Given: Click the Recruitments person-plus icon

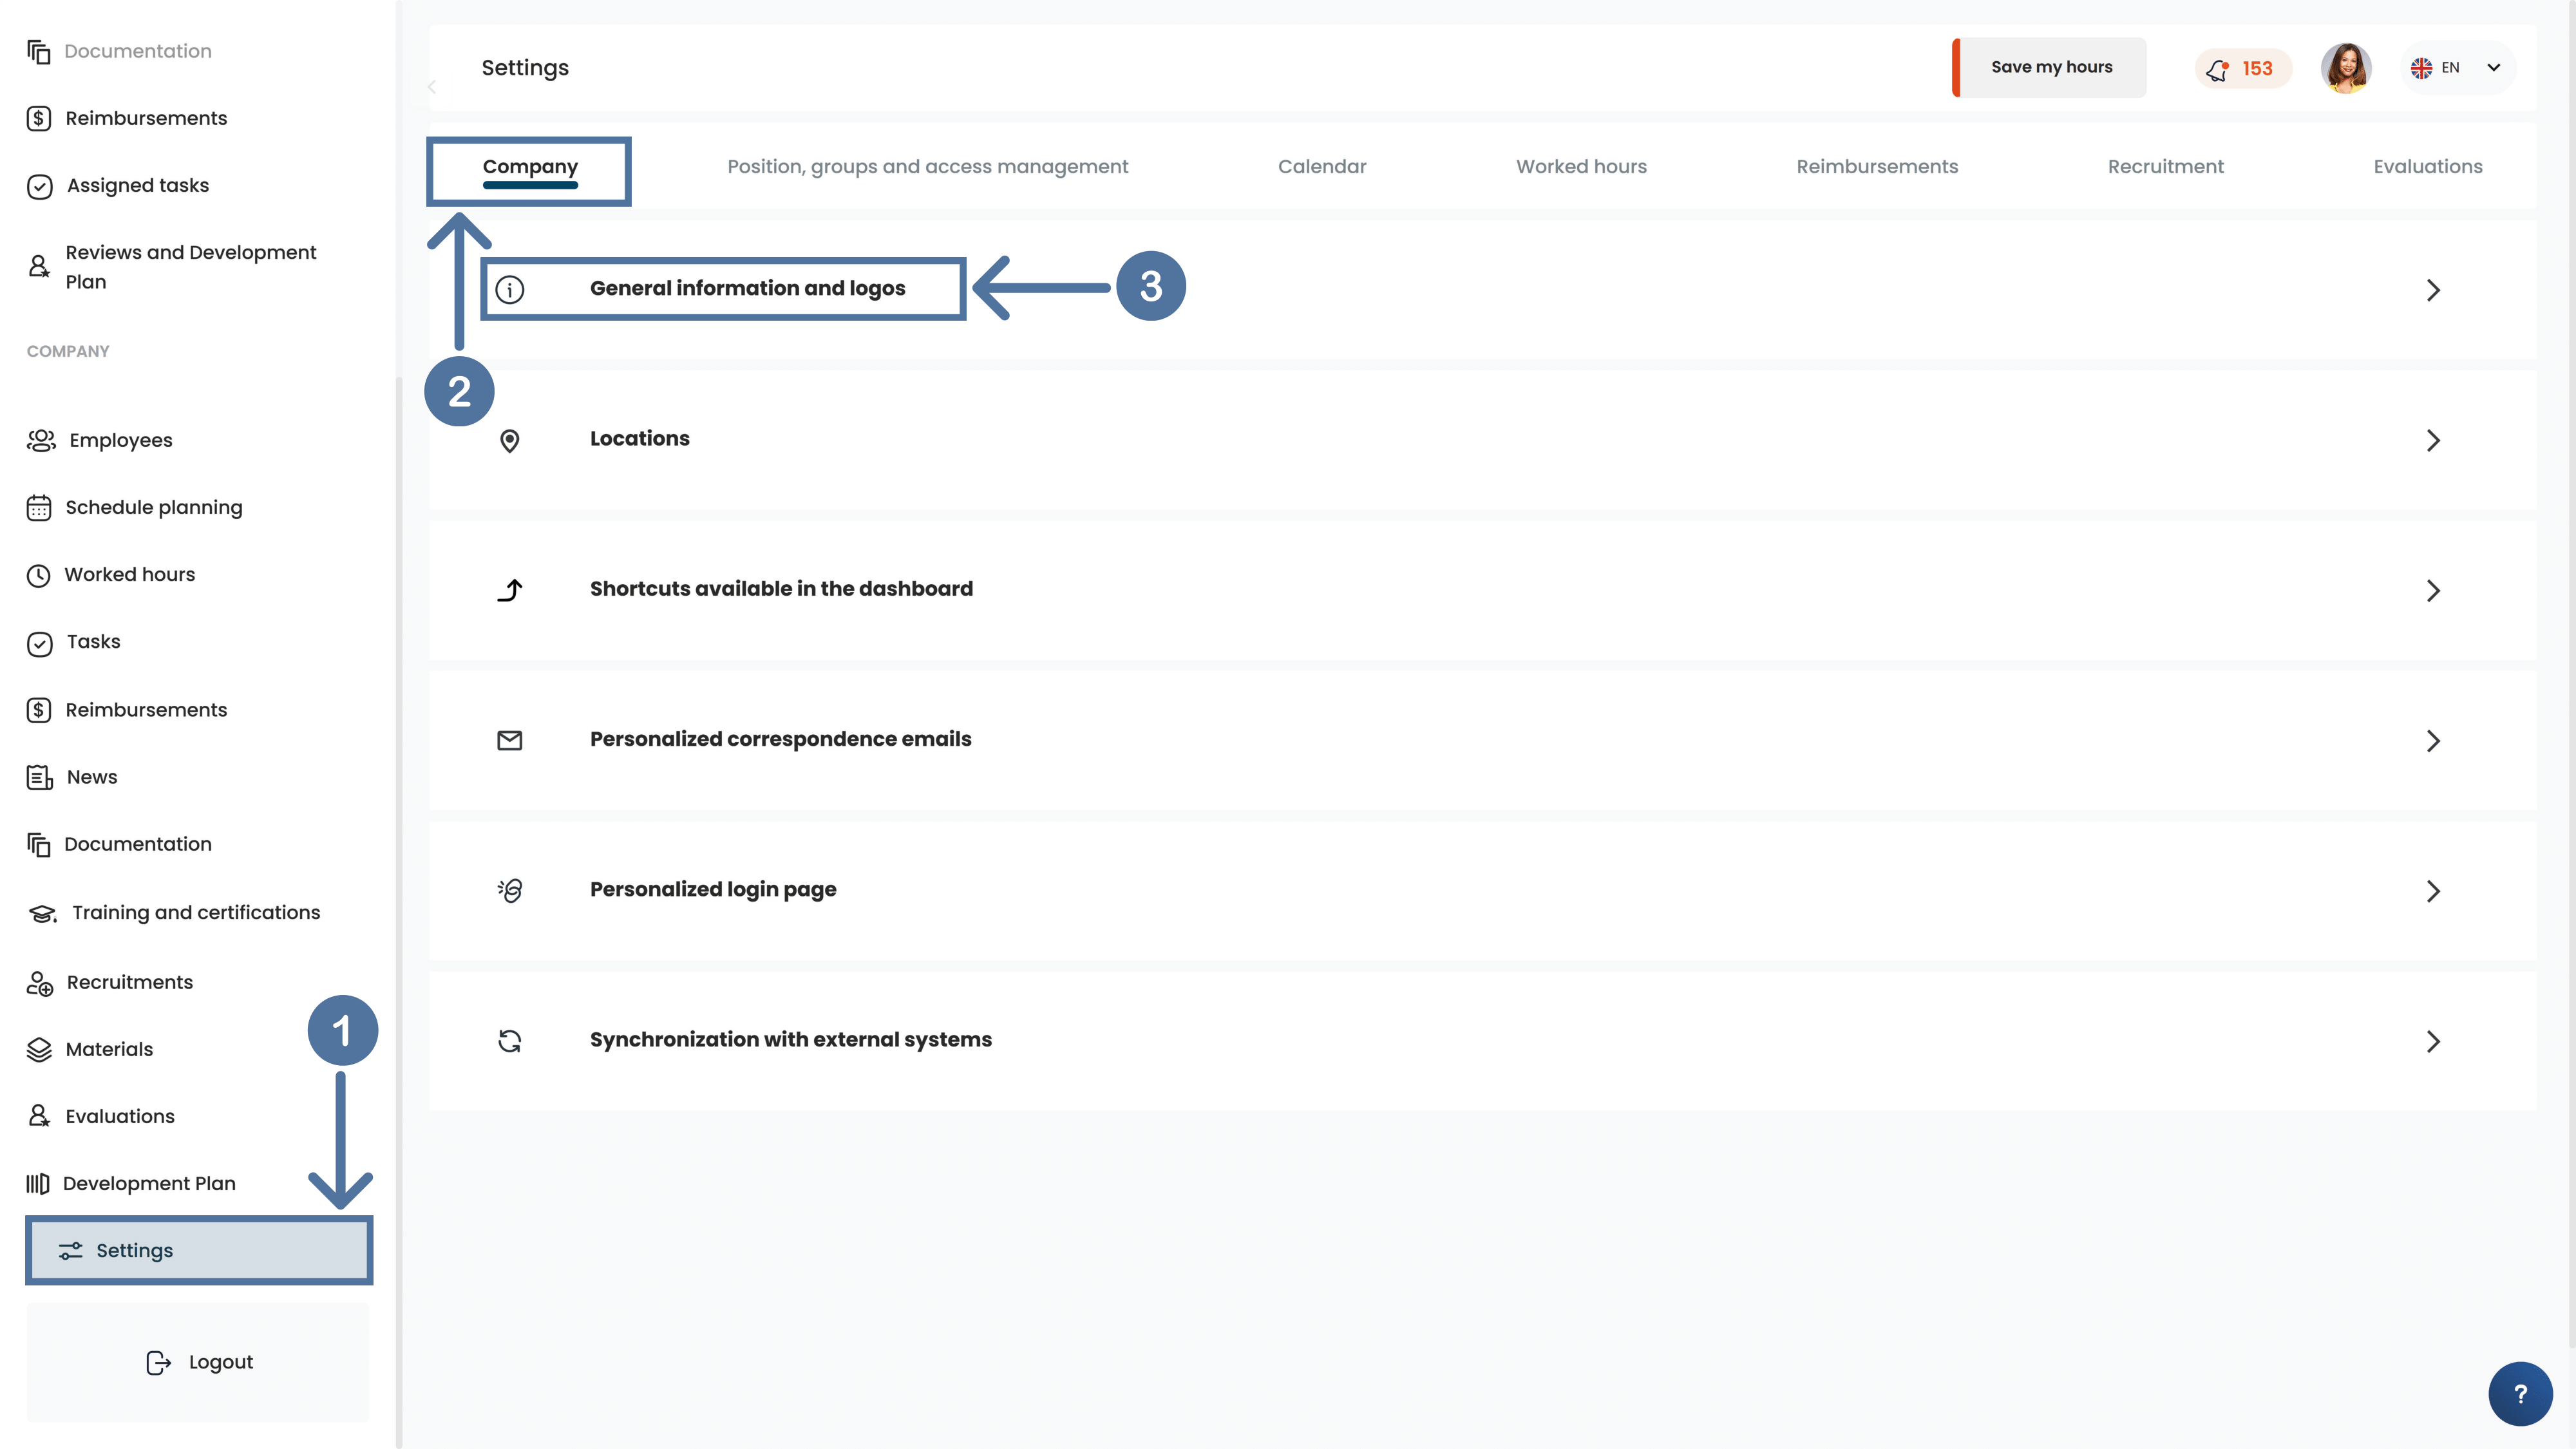Looking at the screenshot, I should point(40,983).
